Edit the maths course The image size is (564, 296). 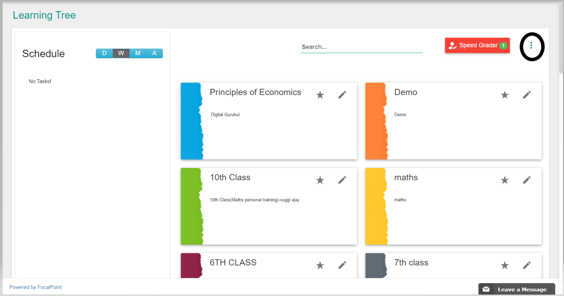(x=527, y=180)
